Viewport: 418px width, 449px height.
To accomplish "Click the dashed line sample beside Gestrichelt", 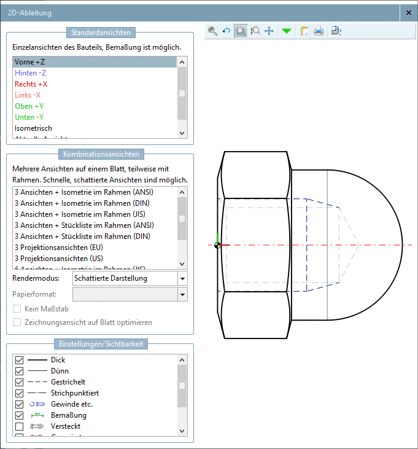I will coord(37,382).
